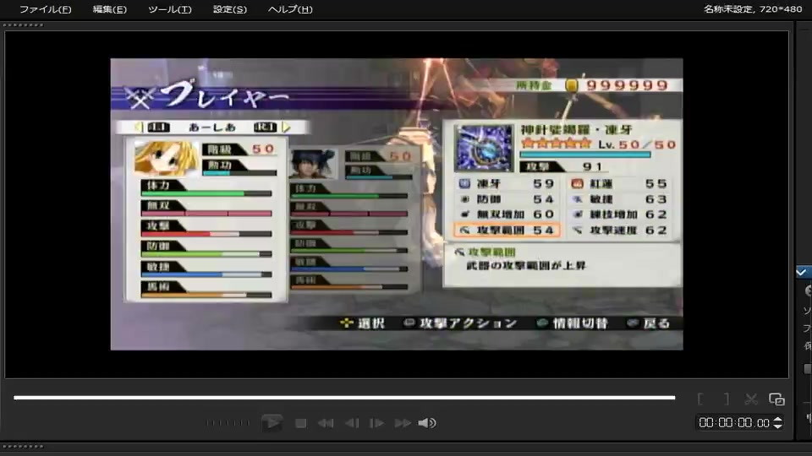Click the video preview image
This screenshot has width=812, height=456.
[397, 204]
